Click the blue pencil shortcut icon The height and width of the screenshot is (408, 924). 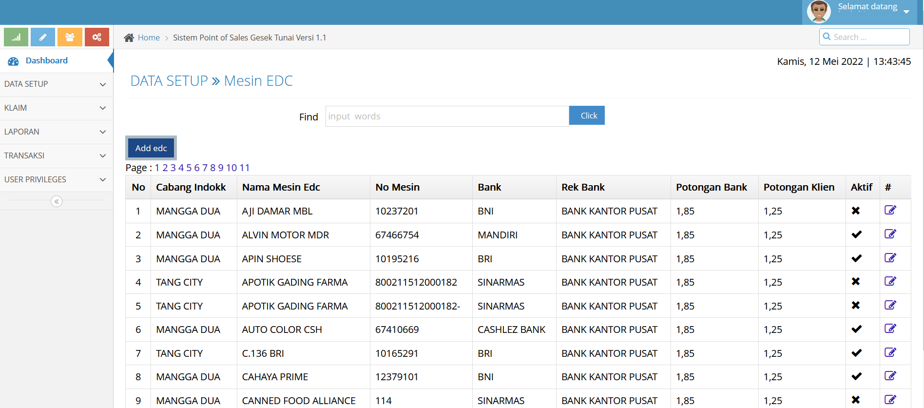pyautogui.click(x=43, y=37)
